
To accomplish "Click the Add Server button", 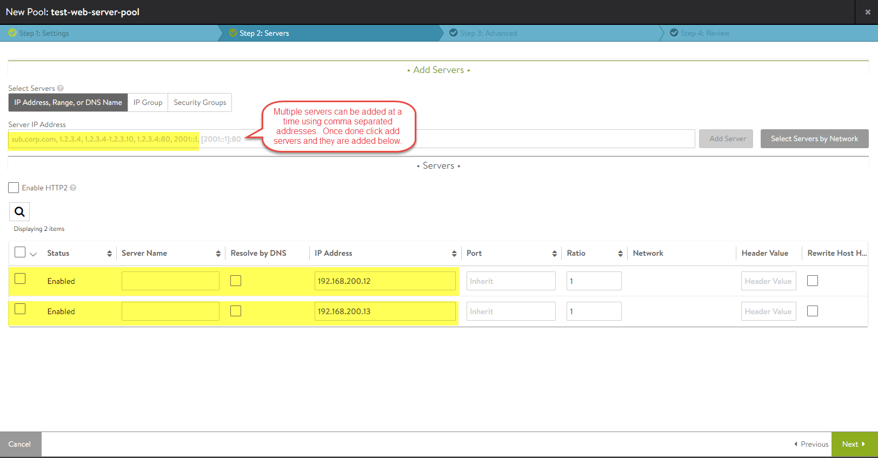I will (x=726, y=138).
